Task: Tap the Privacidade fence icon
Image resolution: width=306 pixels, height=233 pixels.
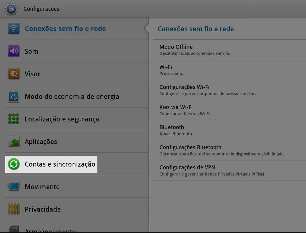Action: click(x=14, y=209)
